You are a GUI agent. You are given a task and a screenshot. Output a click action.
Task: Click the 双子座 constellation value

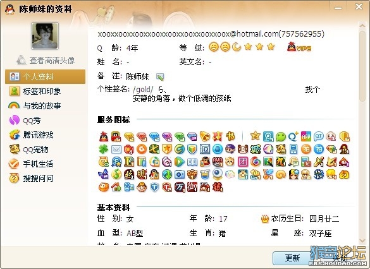click(320, 233)
